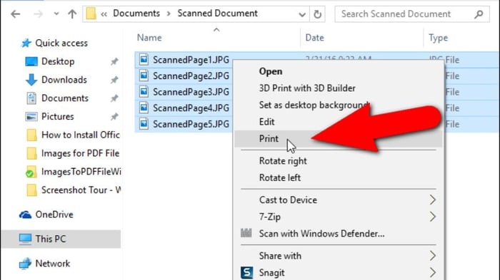Click the Up one level arrow
500x280 pixels.
click(x=72, y=14)
